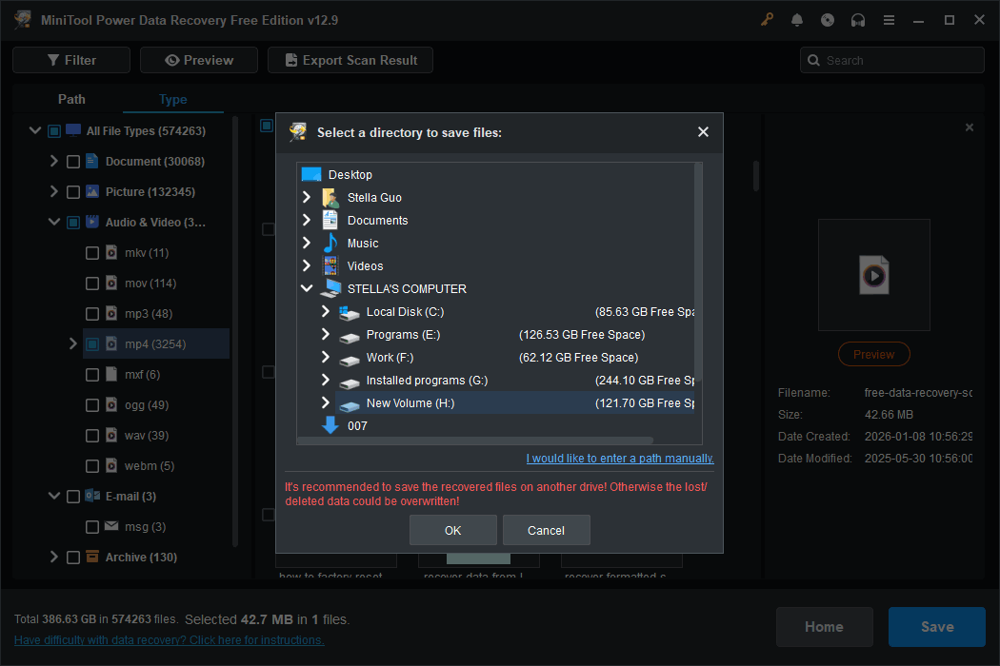This screenshot has height=666, width=1000.
Task: Close the save directory dialog
Action: (703, 132)
